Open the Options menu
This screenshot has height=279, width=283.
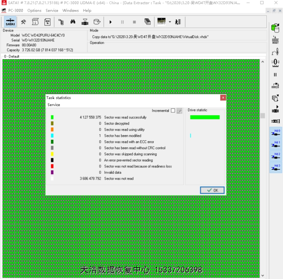click(x=34, y=11)
